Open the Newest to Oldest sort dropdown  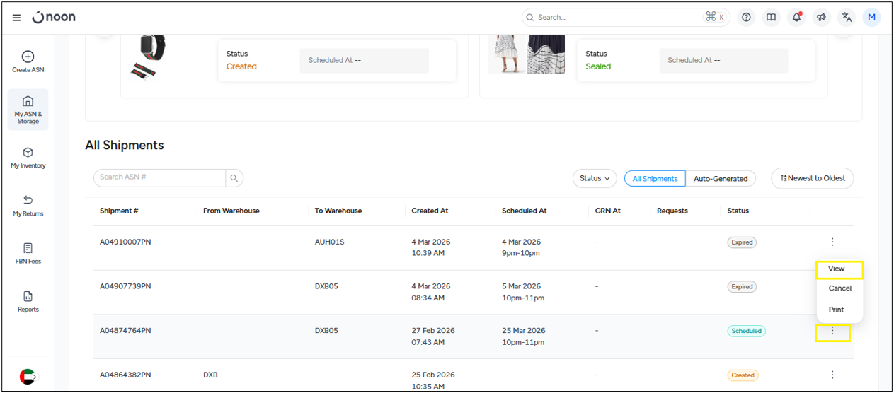pos(813,178)
